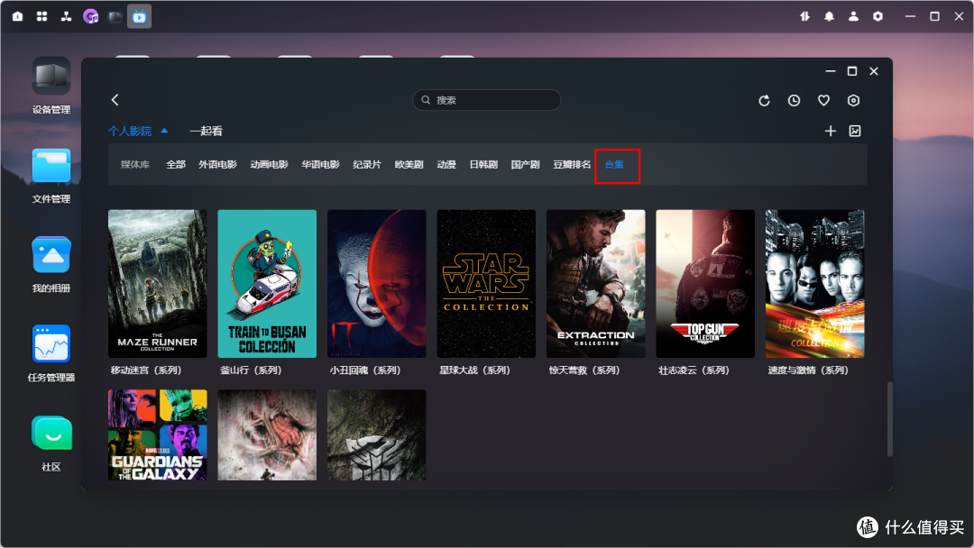Click the network topology icon in top bar

click(x=66, y=17)
